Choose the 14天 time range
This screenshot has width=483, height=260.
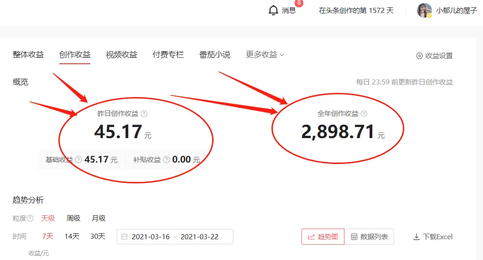point(72,236)
